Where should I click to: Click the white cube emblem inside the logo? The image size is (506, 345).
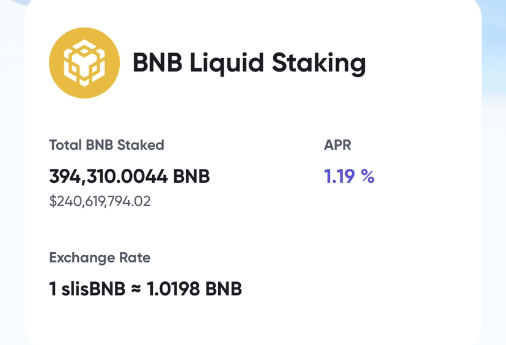(x=84, y=63)
